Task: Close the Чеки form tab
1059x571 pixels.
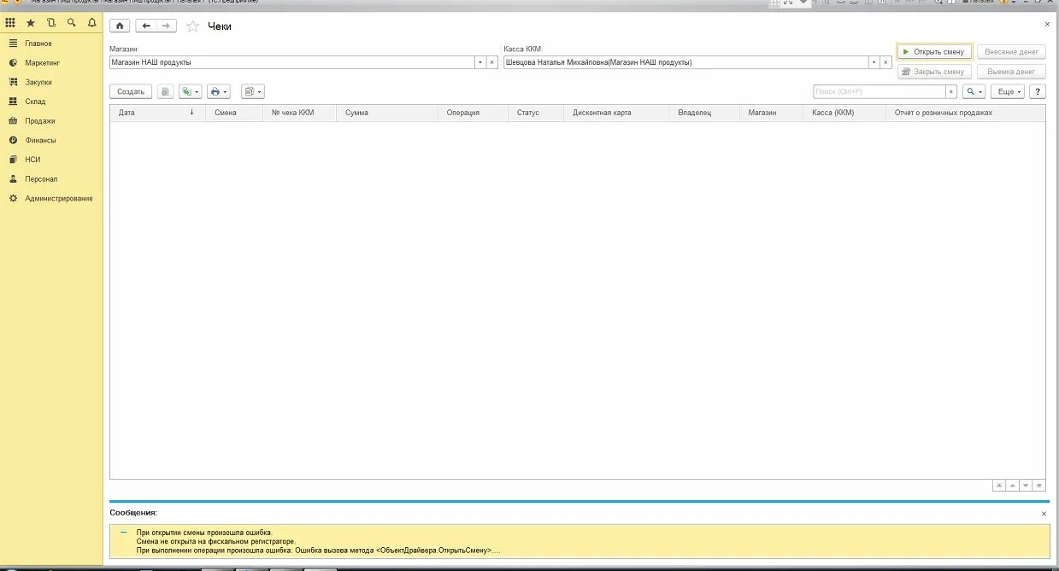Action: 1048,25
